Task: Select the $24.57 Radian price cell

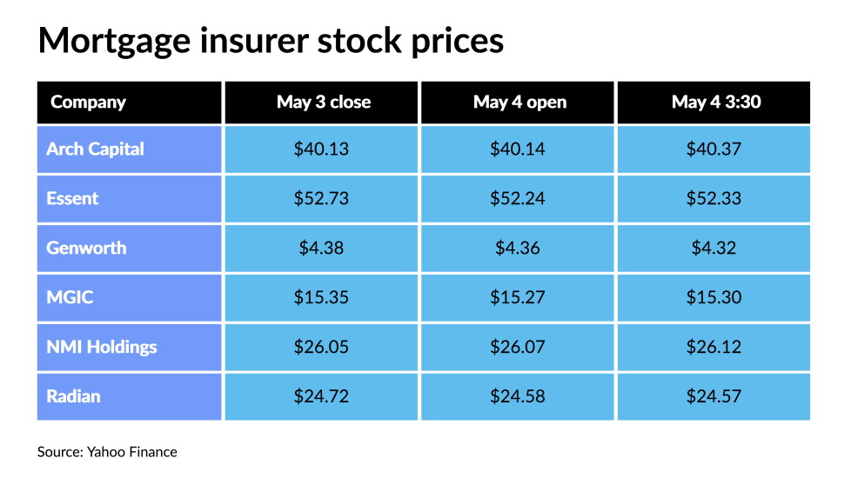Action: pyautogui.click(x=714, y=396)
